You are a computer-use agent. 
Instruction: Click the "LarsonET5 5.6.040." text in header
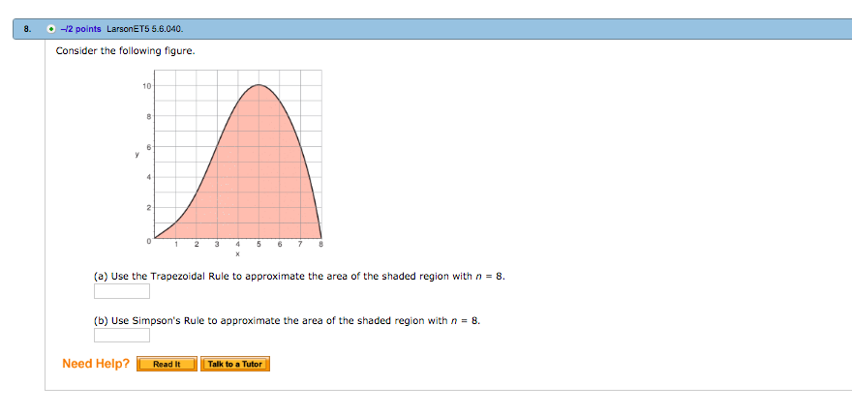pos(145,29)
